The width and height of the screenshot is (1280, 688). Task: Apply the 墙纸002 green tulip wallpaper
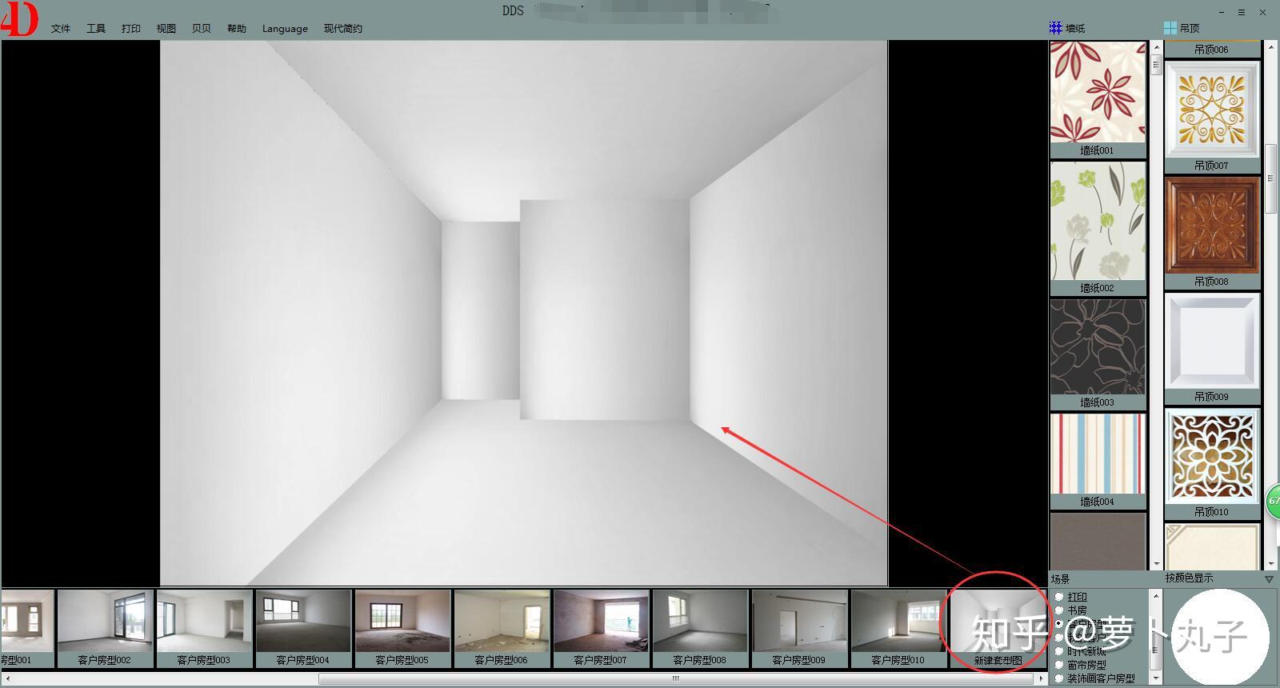click(x=1098, y=221)
